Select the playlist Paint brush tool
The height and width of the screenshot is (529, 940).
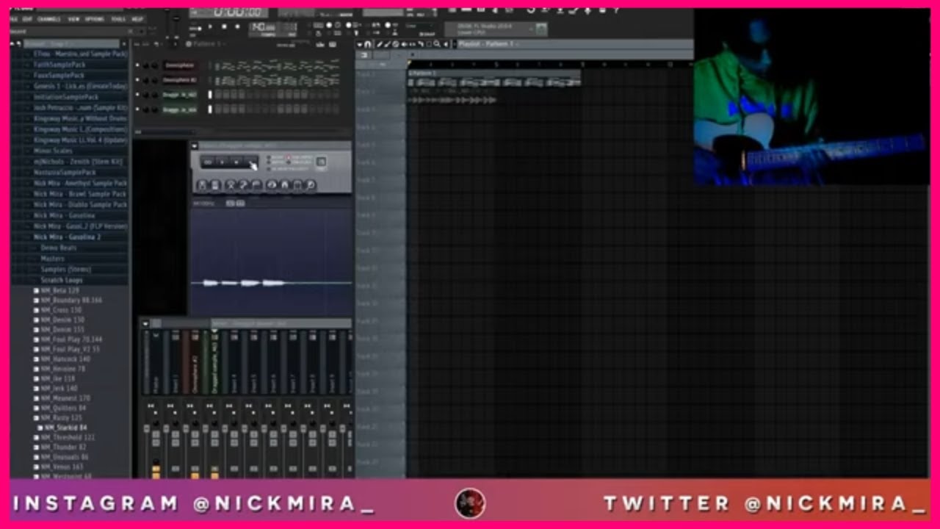[x=387, y=44]
